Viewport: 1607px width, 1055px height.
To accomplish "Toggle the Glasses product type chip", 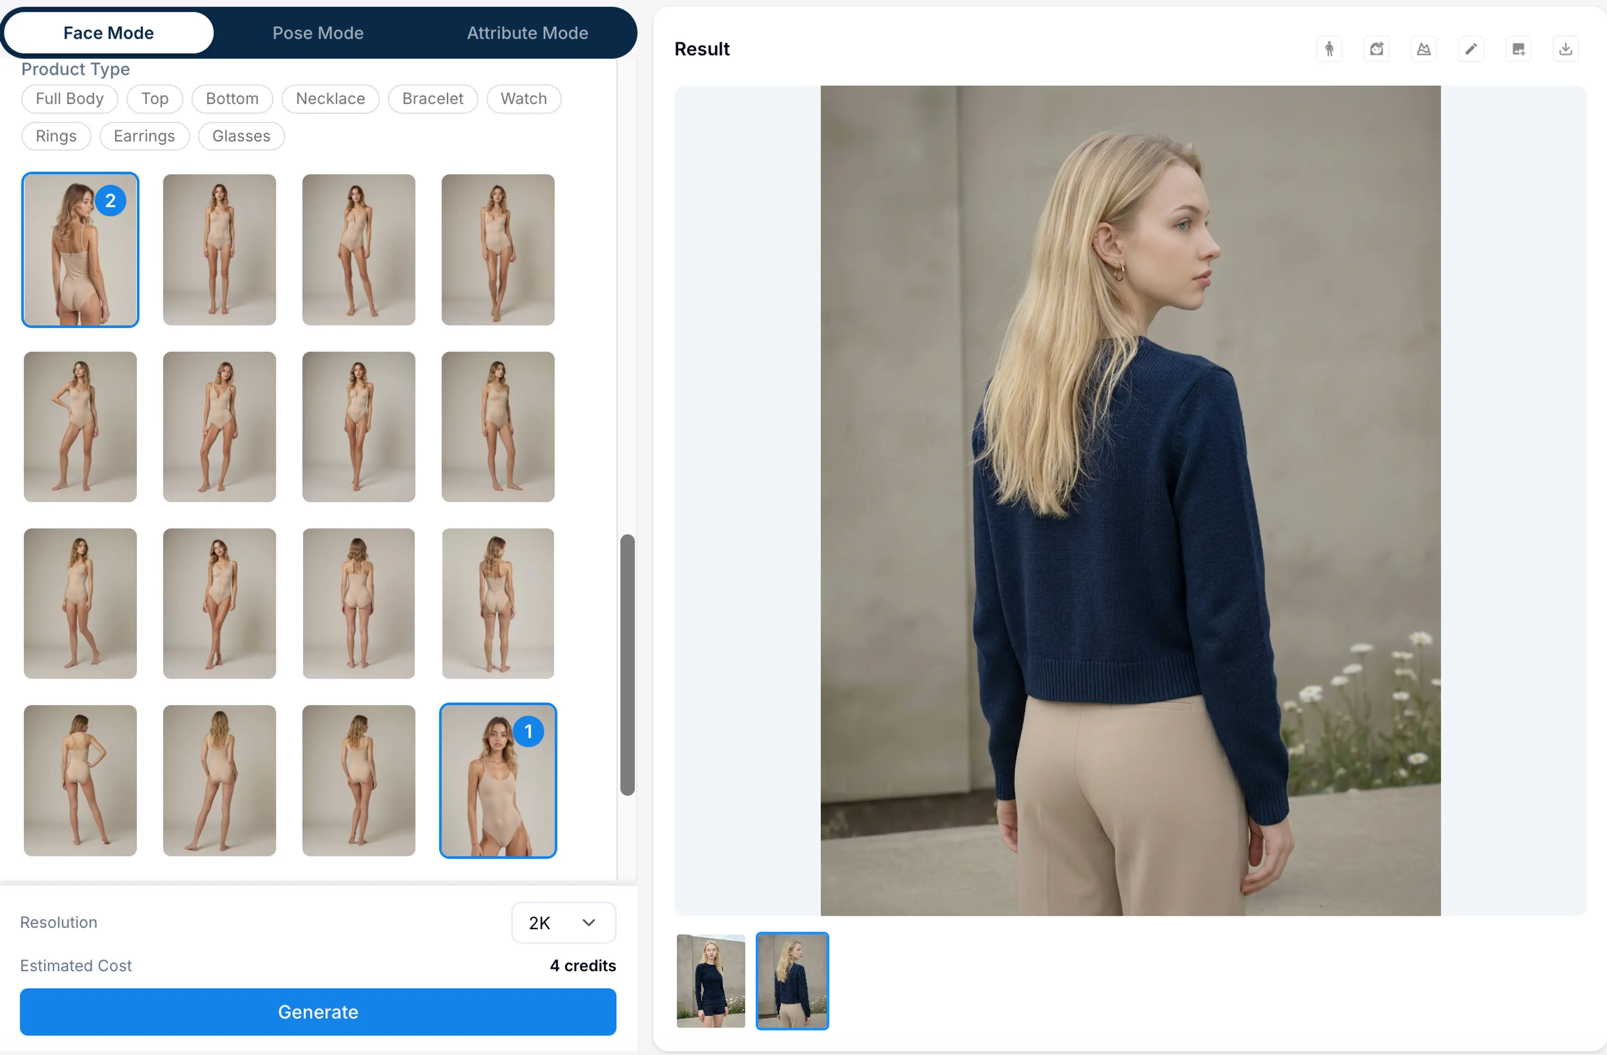I will click(x=241, y=136).
